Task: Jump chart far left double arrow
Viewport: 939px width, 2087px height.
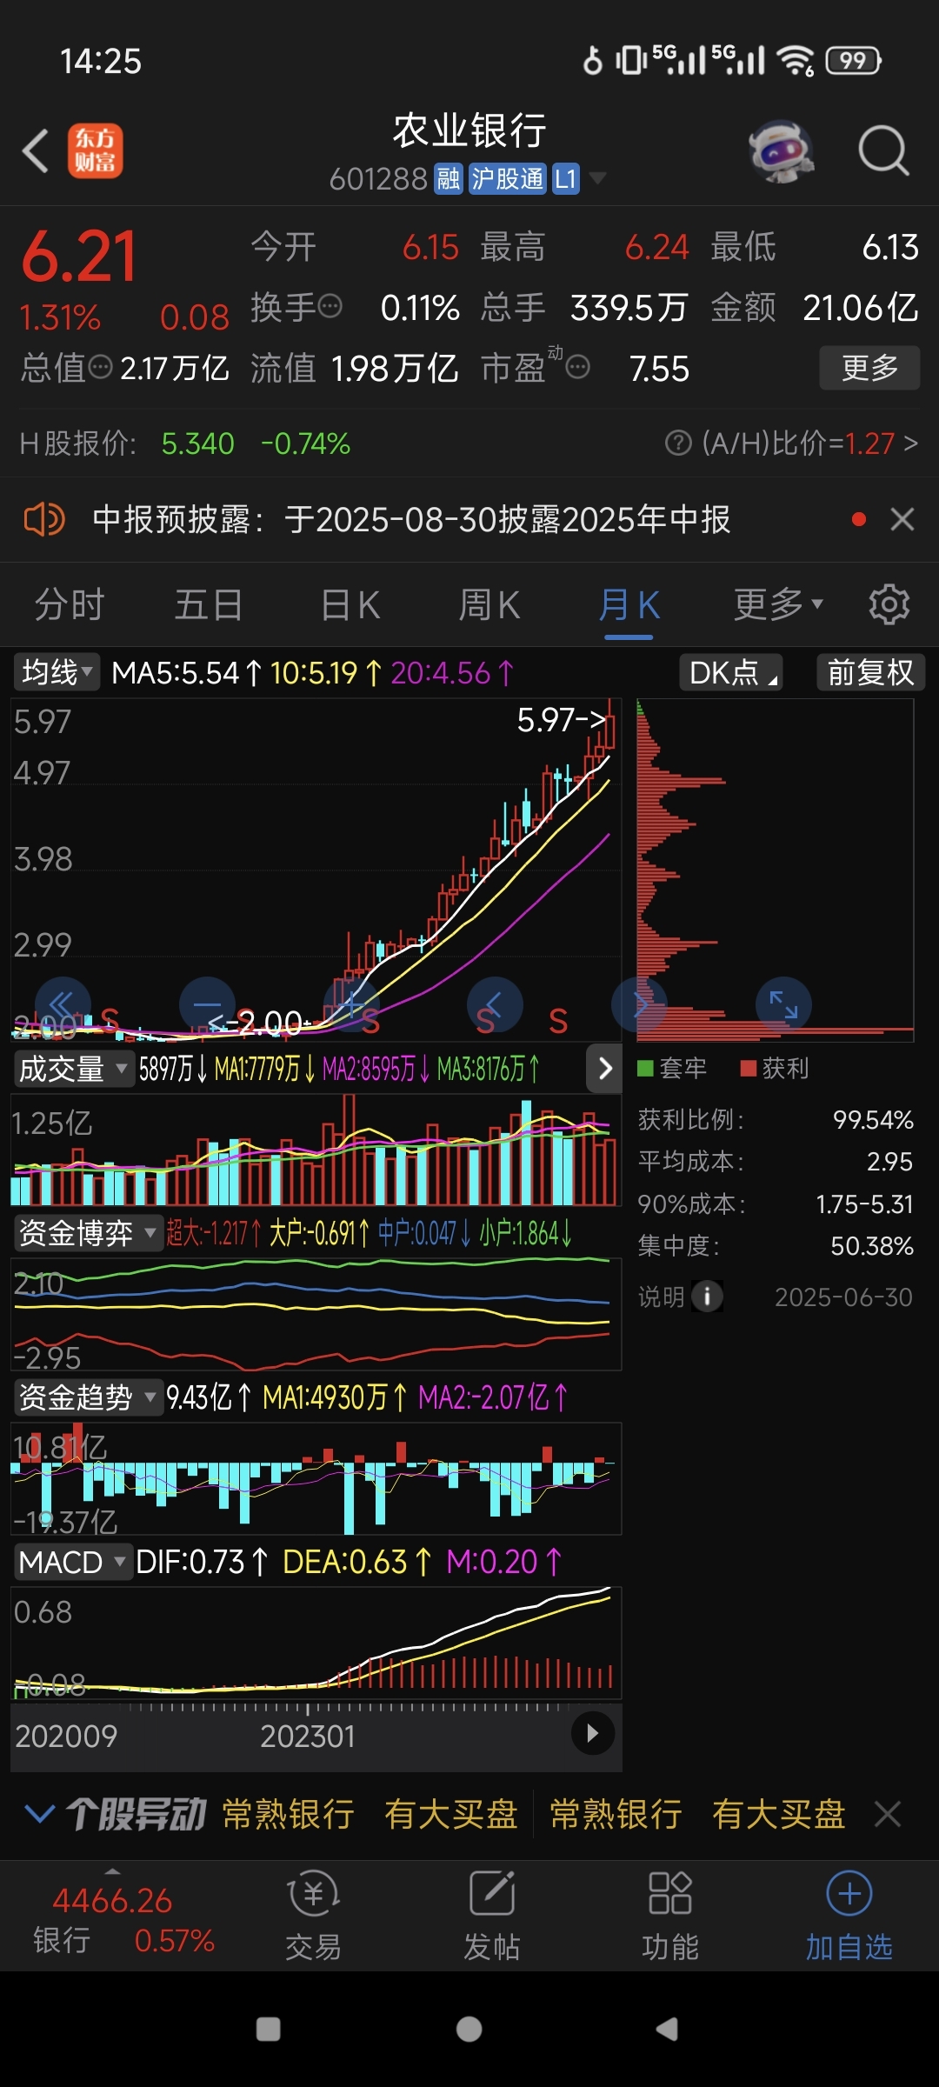Action: (x=63, y=1004)
